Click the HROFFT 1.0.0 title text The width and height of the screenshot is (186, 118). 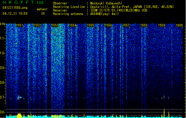[23, 2]
